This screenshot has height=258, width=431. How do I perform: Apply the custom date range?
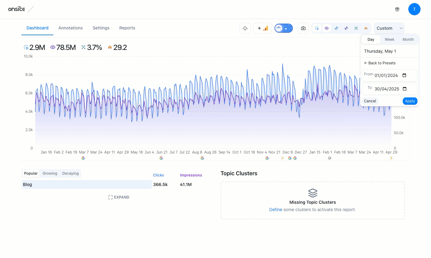point(410,101)
